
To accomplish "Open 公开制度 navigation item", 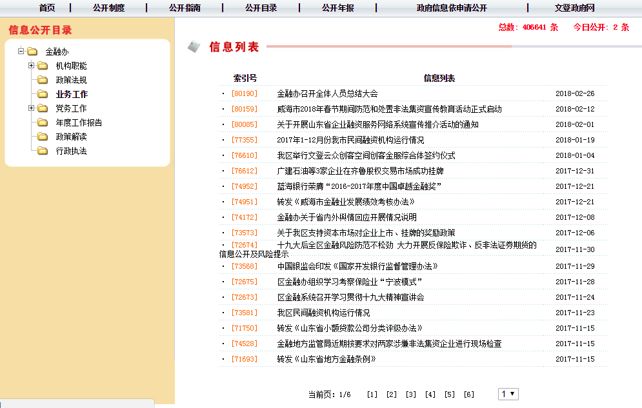I will [108, 8].
